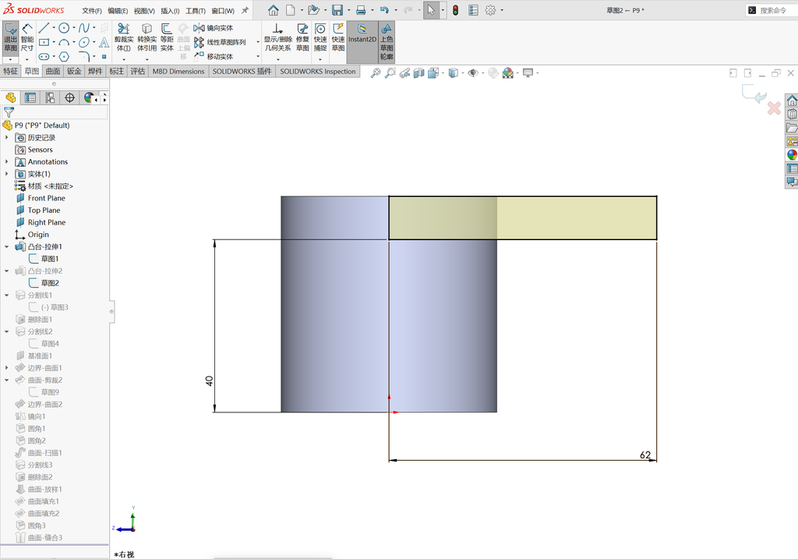Click the Zoom to Fit icon
The image size is (798, 559).
pyautogui.click(x=376, y=73)
